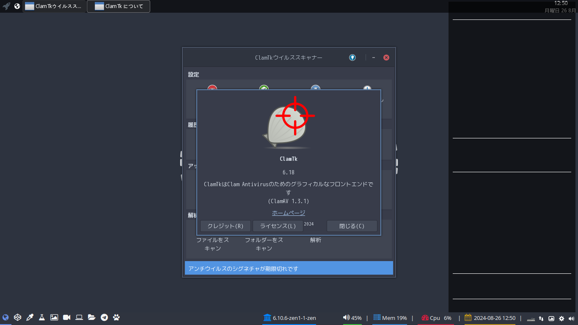Click the 45% volume indicator
Viewport: 578px width, 325px height.
[x=352, y=318]
